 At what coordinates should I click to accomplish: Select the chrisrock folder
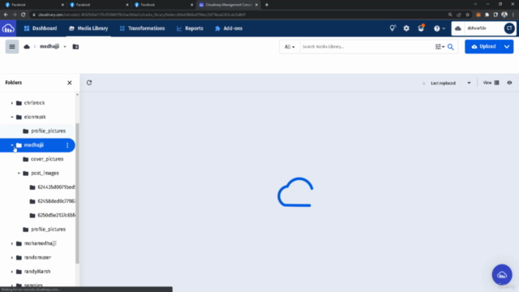point(34,103)
